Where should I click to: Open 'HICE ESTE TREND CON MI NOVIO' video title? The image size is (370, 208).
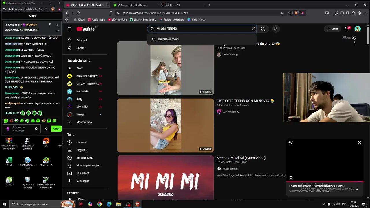pos(245,101)
